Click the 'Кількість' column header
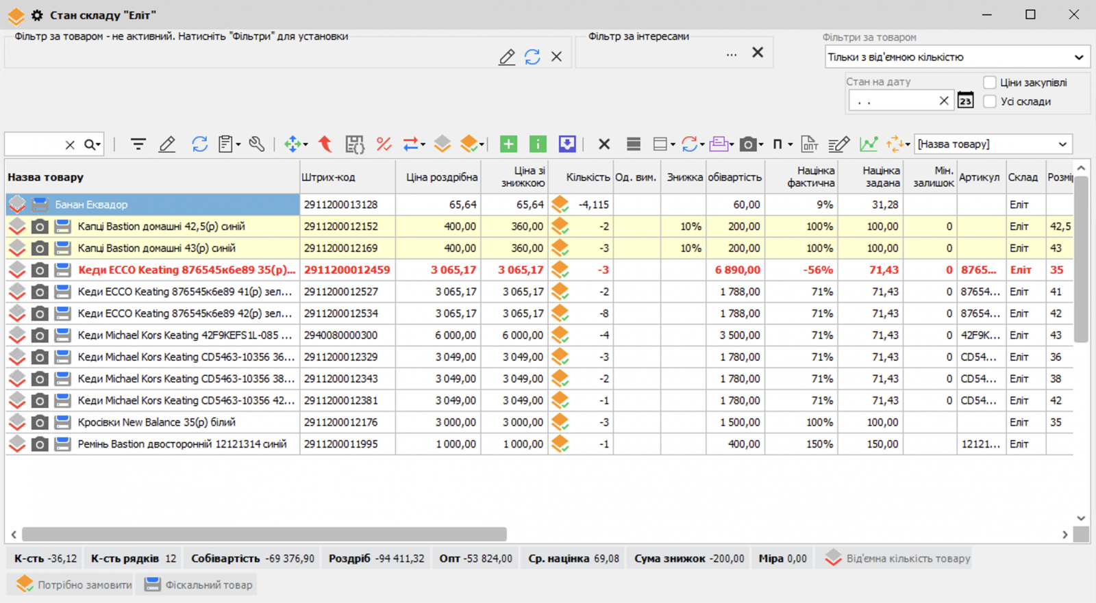The width and height of the screenshot is (1096, 603). click(587, 177)
